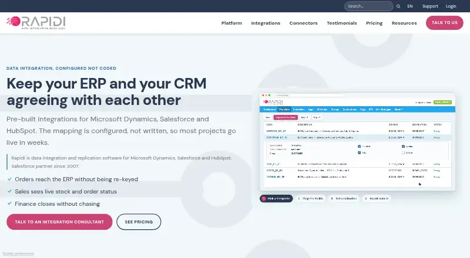
Task: Go to the Pricing menu item
Action: click(x=374, y=23)
